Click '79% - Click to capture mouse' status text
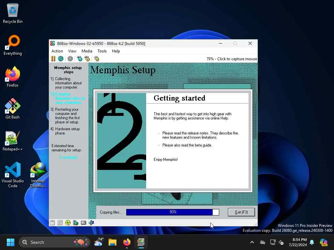This screenshot has height=250, width=334. coord(232,59)
